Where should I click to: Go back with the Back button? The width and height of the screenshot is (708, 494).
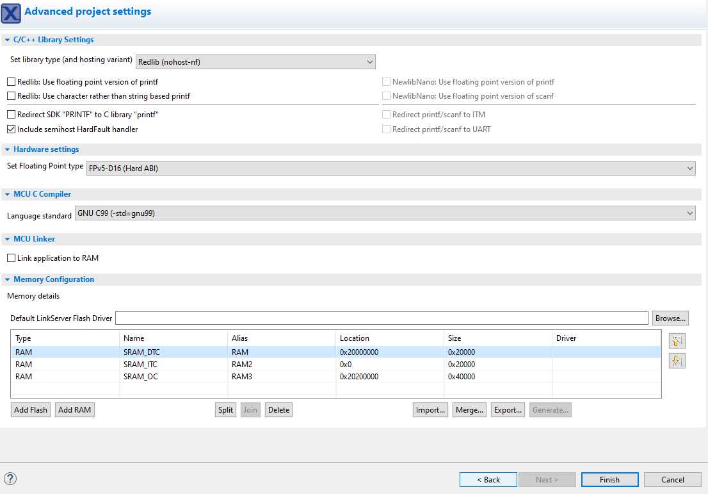[488, 479]
